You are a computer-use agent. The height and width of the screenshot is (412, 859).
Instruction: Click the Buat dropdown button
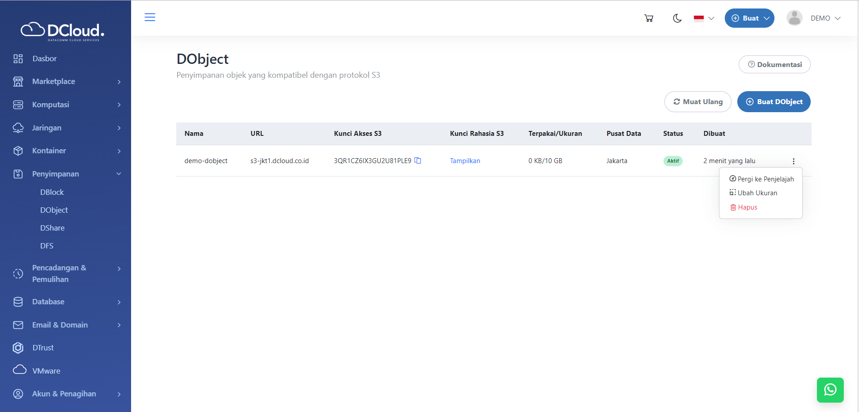coord(749,18)
